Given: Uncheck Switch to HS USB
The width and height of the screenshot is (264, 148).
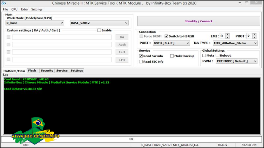Looking at the screenshot, I should [x=166, y=36].
